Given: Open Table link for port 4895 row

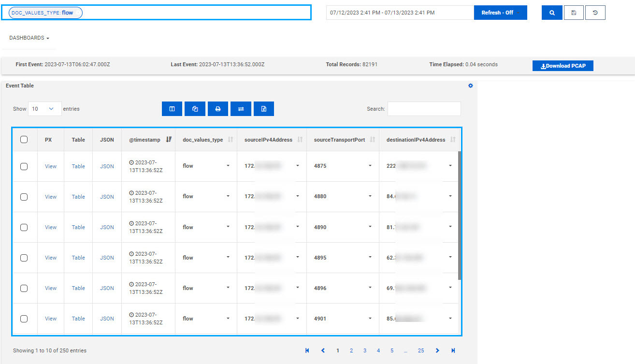Looking at the screenshot, I should click(78, 258).
